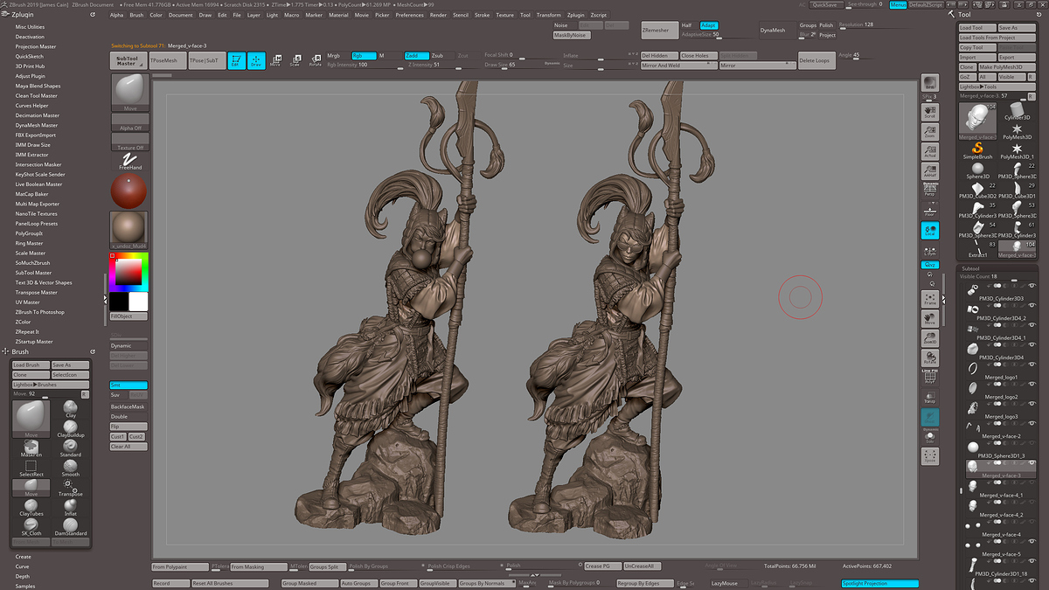Click the Rotate view icon in right shelf
Screen dimensions: 1049x590
(930, 358)
